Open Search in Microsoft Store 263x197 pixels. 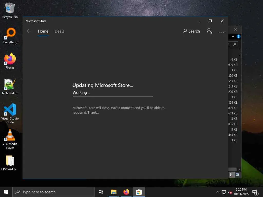(x=191, y=31)
